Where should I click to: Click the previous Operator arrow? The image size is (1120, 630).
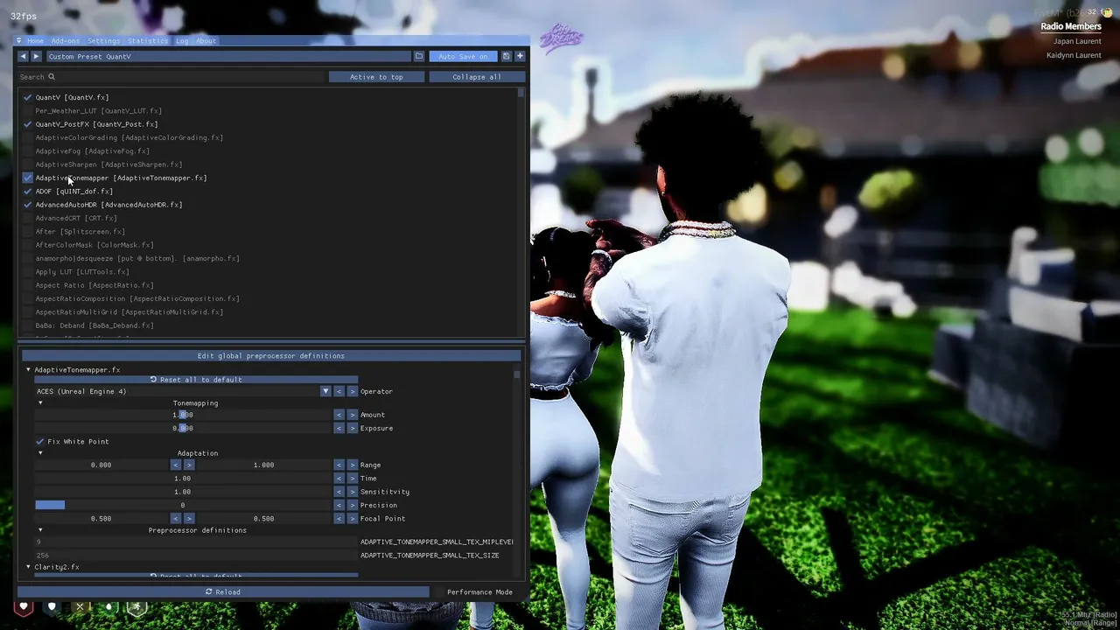point(339,391)
